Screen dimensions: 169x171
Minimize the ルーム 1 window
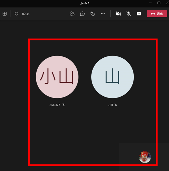pos(150,3)
